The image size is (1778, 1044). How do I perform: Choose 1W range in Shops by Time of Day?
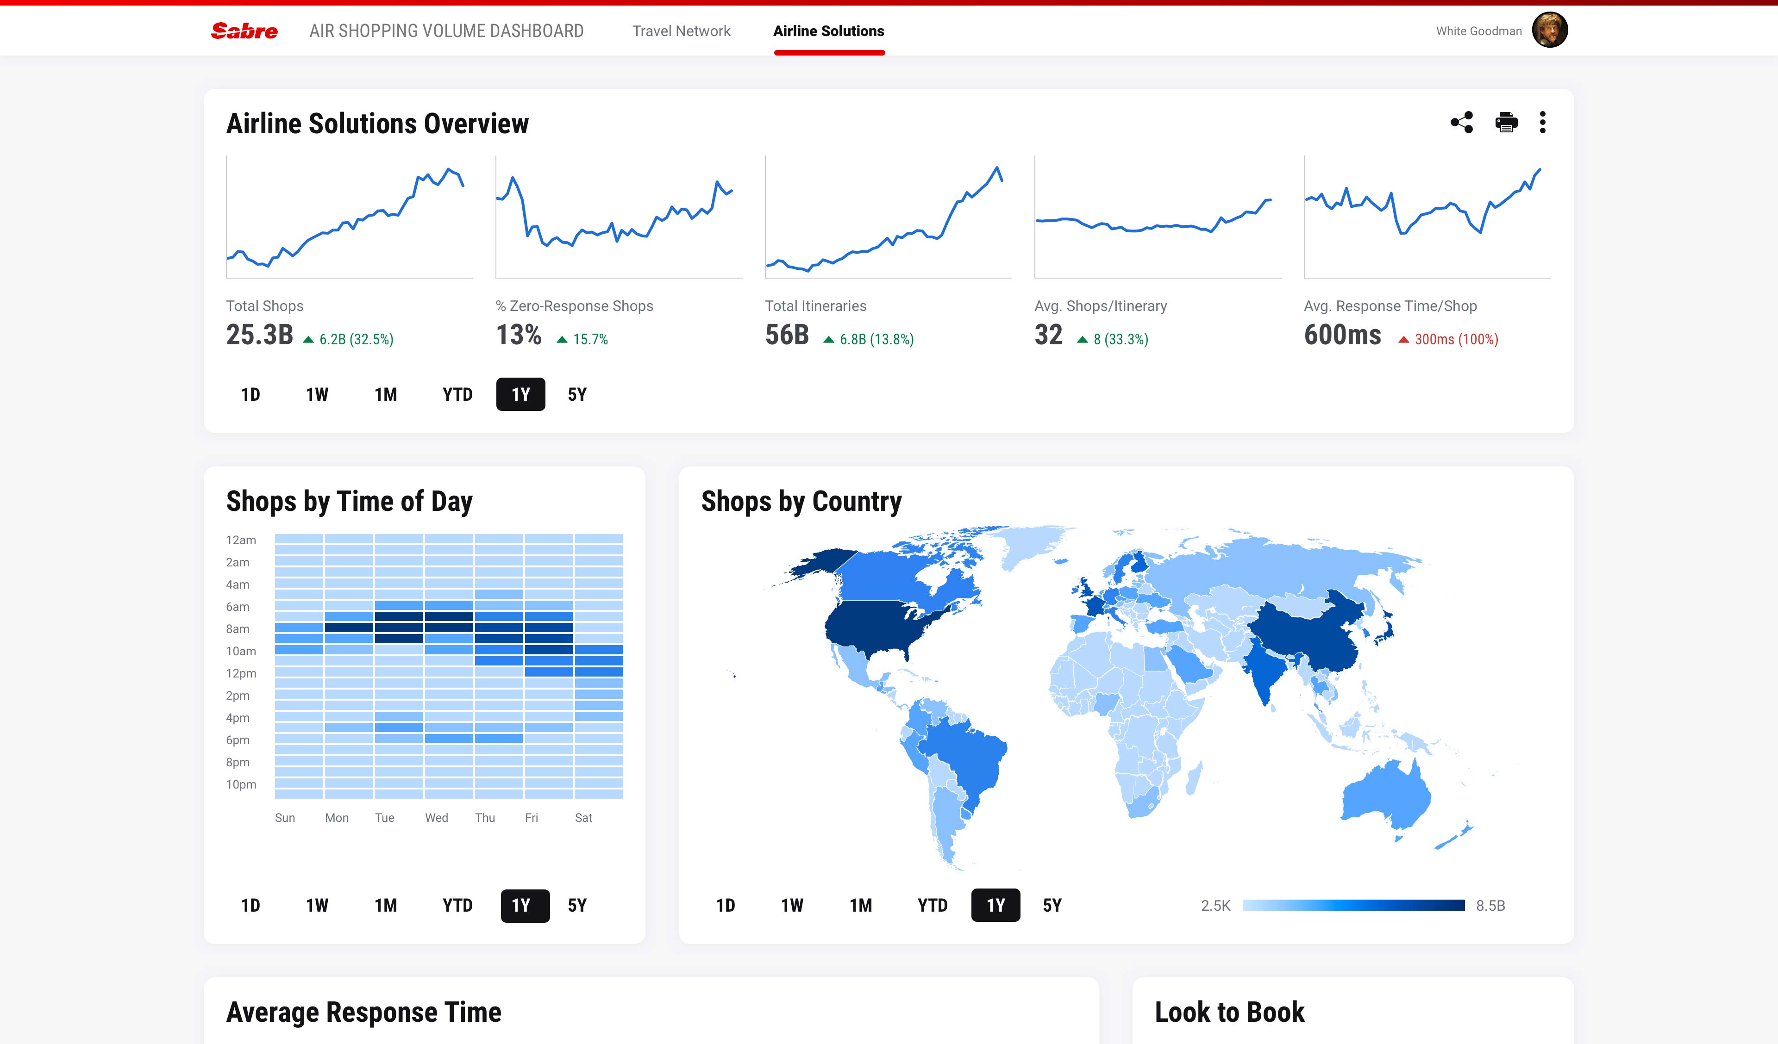(317, 905)
